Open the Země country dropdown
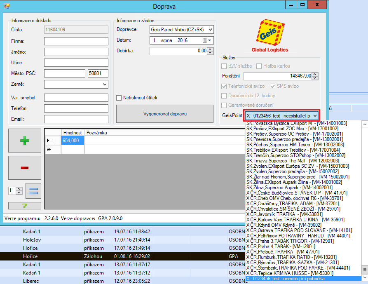The width and height of the screenshot is (368, 284). [105, 84]
